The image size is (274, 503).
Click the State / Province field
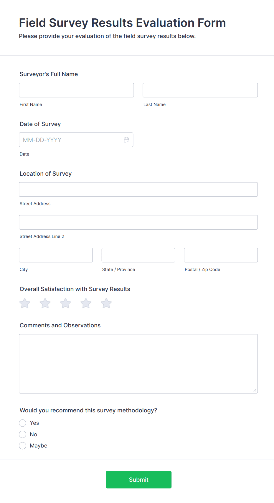(x=138, y=255)
